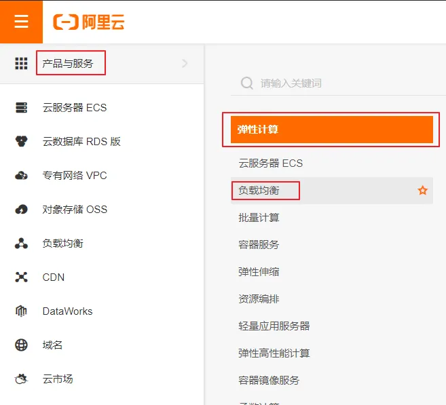
Task: Open CDN in sidebar
Action: pos(54,277)
